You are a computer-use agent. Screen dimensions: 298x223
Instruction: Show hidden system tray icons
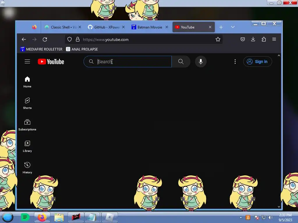[241, 217]
